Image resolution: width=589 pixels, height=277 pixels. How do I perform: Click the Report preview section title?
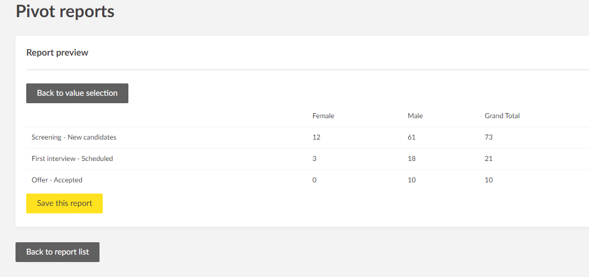(x=57, y=52)
